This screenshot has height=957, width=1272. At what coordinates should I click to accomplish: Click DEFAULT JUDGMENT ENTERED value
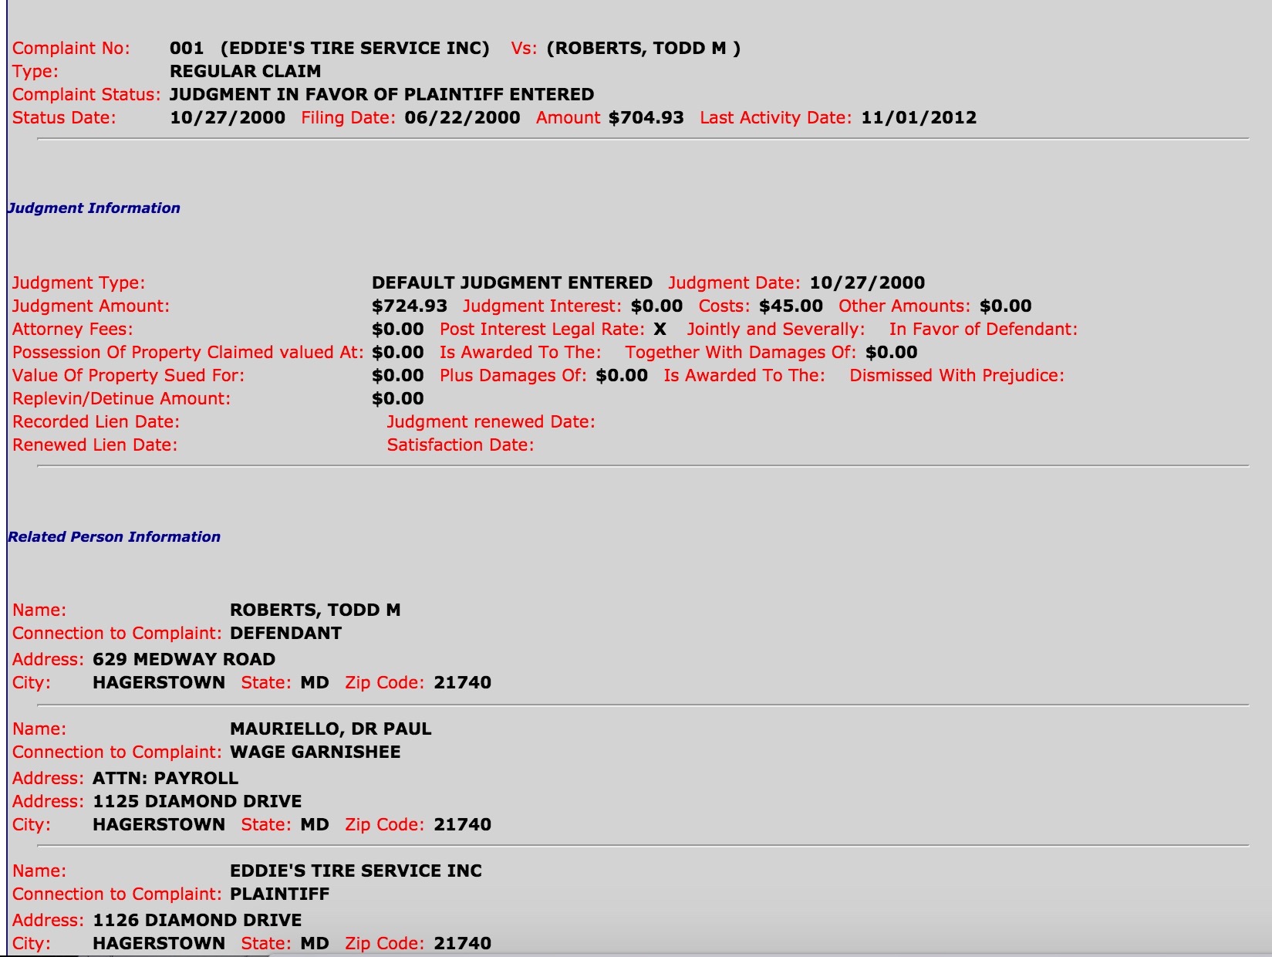[x=512, y=282]
